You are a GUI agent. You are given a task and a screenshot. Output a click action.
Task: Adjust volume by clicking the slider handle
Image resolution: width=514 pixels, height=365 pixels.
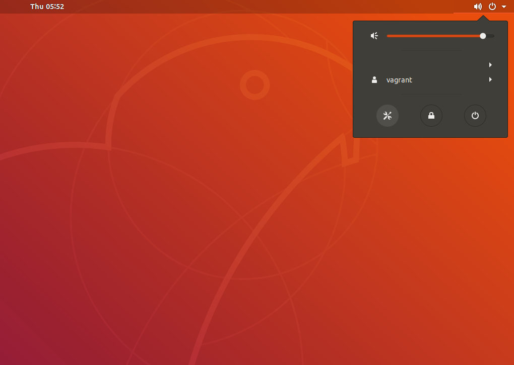click(482, 36)
